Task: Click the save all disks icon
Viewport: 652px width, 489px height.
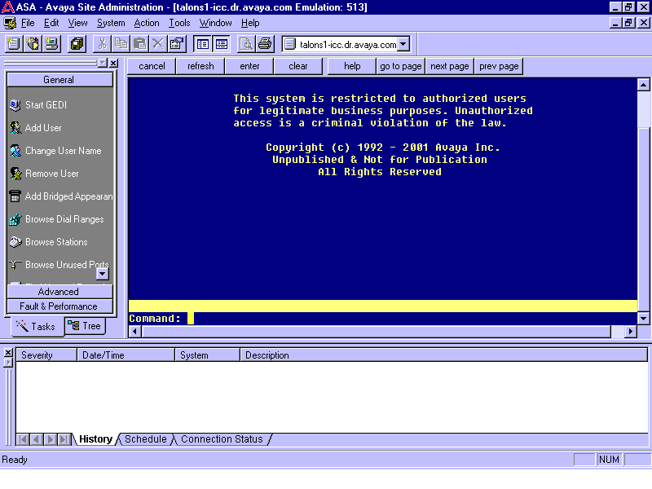Action: pyautogui.click(x=77, y=44)
